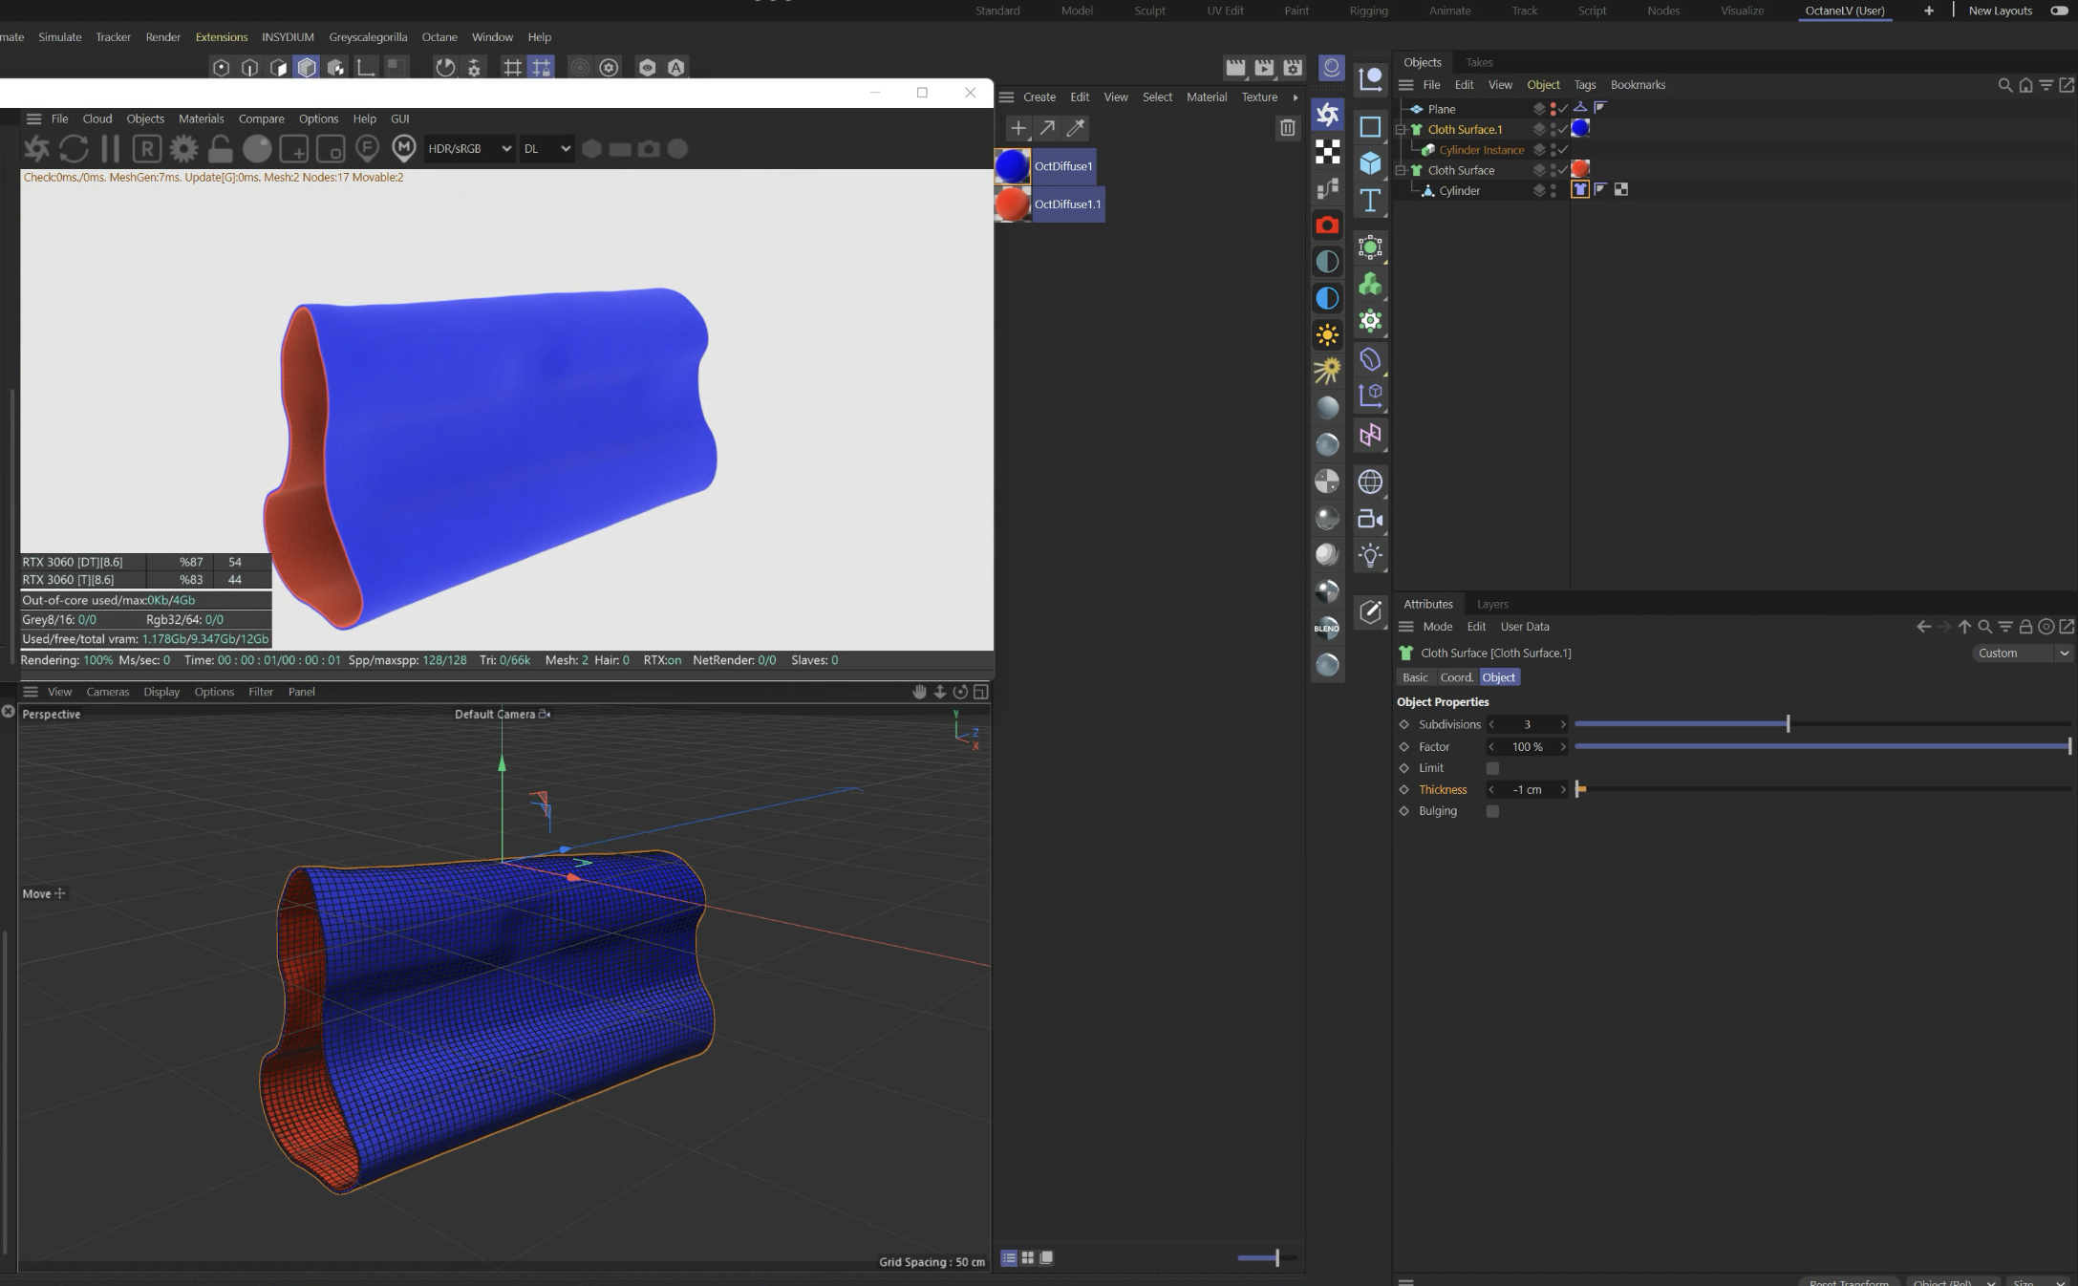The image size is (2078, 1286).
Task: Click the Octane daylight sun icon
Action: tap(1327, 334)
